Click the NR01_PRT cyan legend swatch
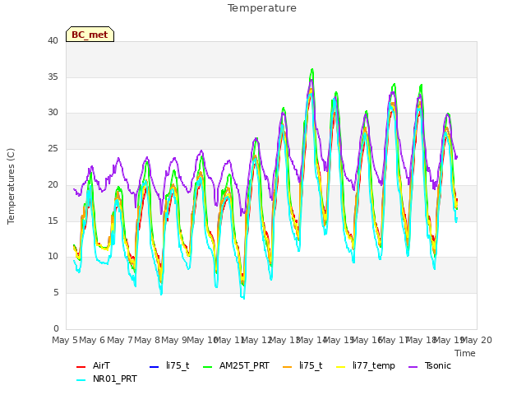Viewport: 526px width, 395px height. pyautogui.click(x=81, y=380)
